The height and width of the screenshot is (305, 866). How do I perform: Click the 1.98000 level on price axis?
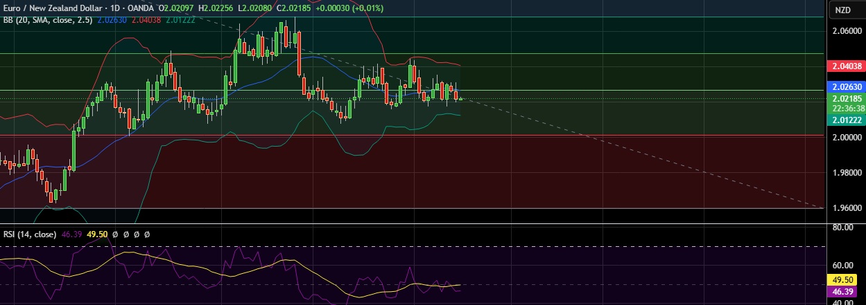(847, 173)
